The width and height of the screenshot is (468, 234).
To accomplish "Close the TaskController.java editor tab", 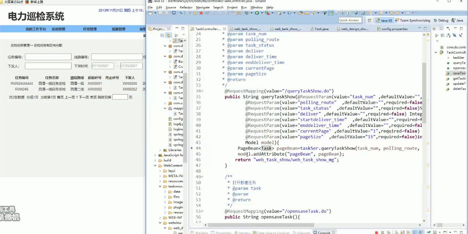I will (x=224, y=29).
